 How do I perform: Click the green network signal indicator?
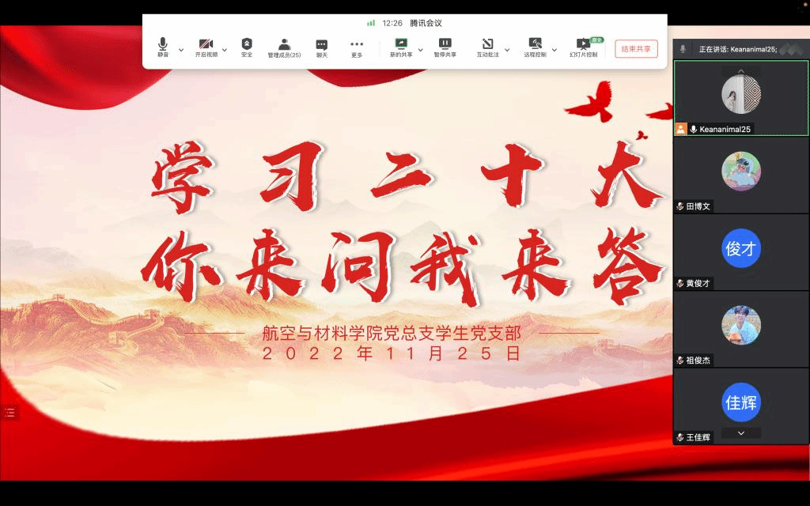[x=371, y=23]
